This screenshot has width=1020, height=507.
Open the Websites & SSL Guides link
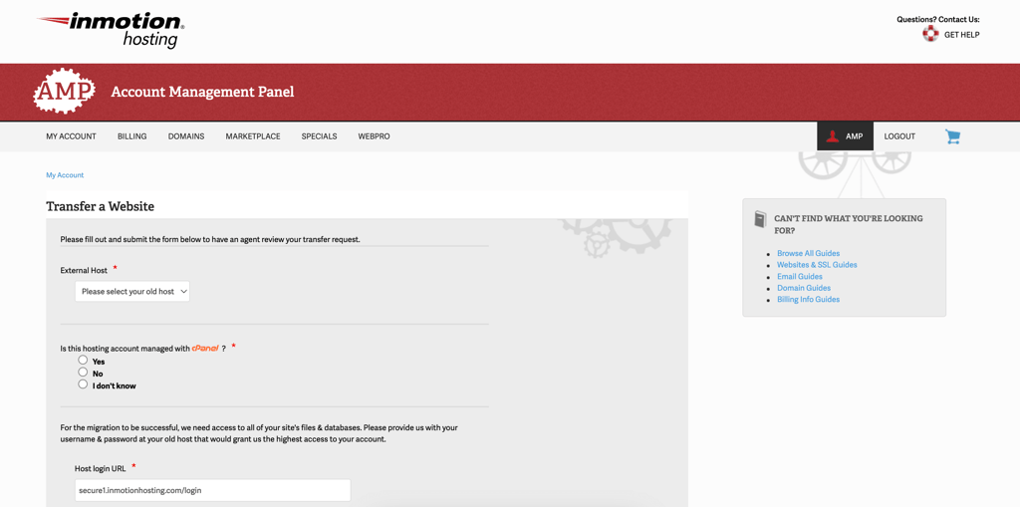(817, 265)
